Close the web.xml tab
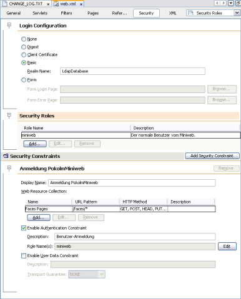This screenshot has height=299, width=241. pyautogui.click(x=81, y=4)
